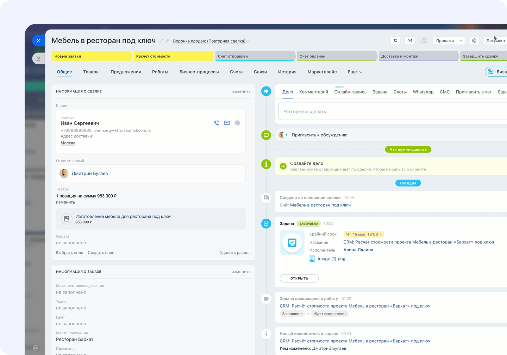Switch to the Товары tab
507x355 pixels.
[x=91, y=72]
